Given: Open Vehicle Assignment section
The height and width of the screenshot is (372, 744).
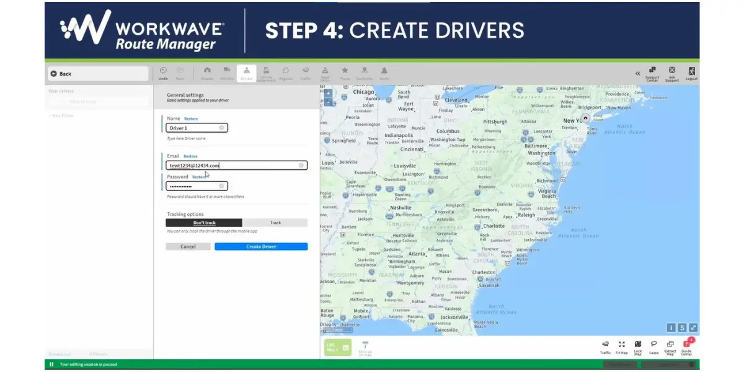Looking at the screenshot, I should click(266, 73).
